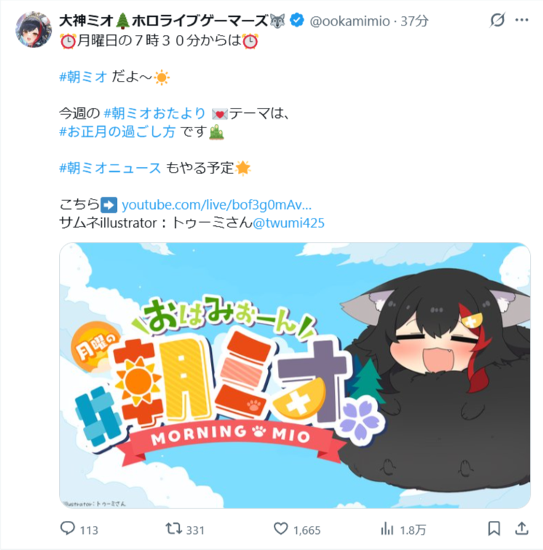Click the @ookamimio handle

pos(349,21)
